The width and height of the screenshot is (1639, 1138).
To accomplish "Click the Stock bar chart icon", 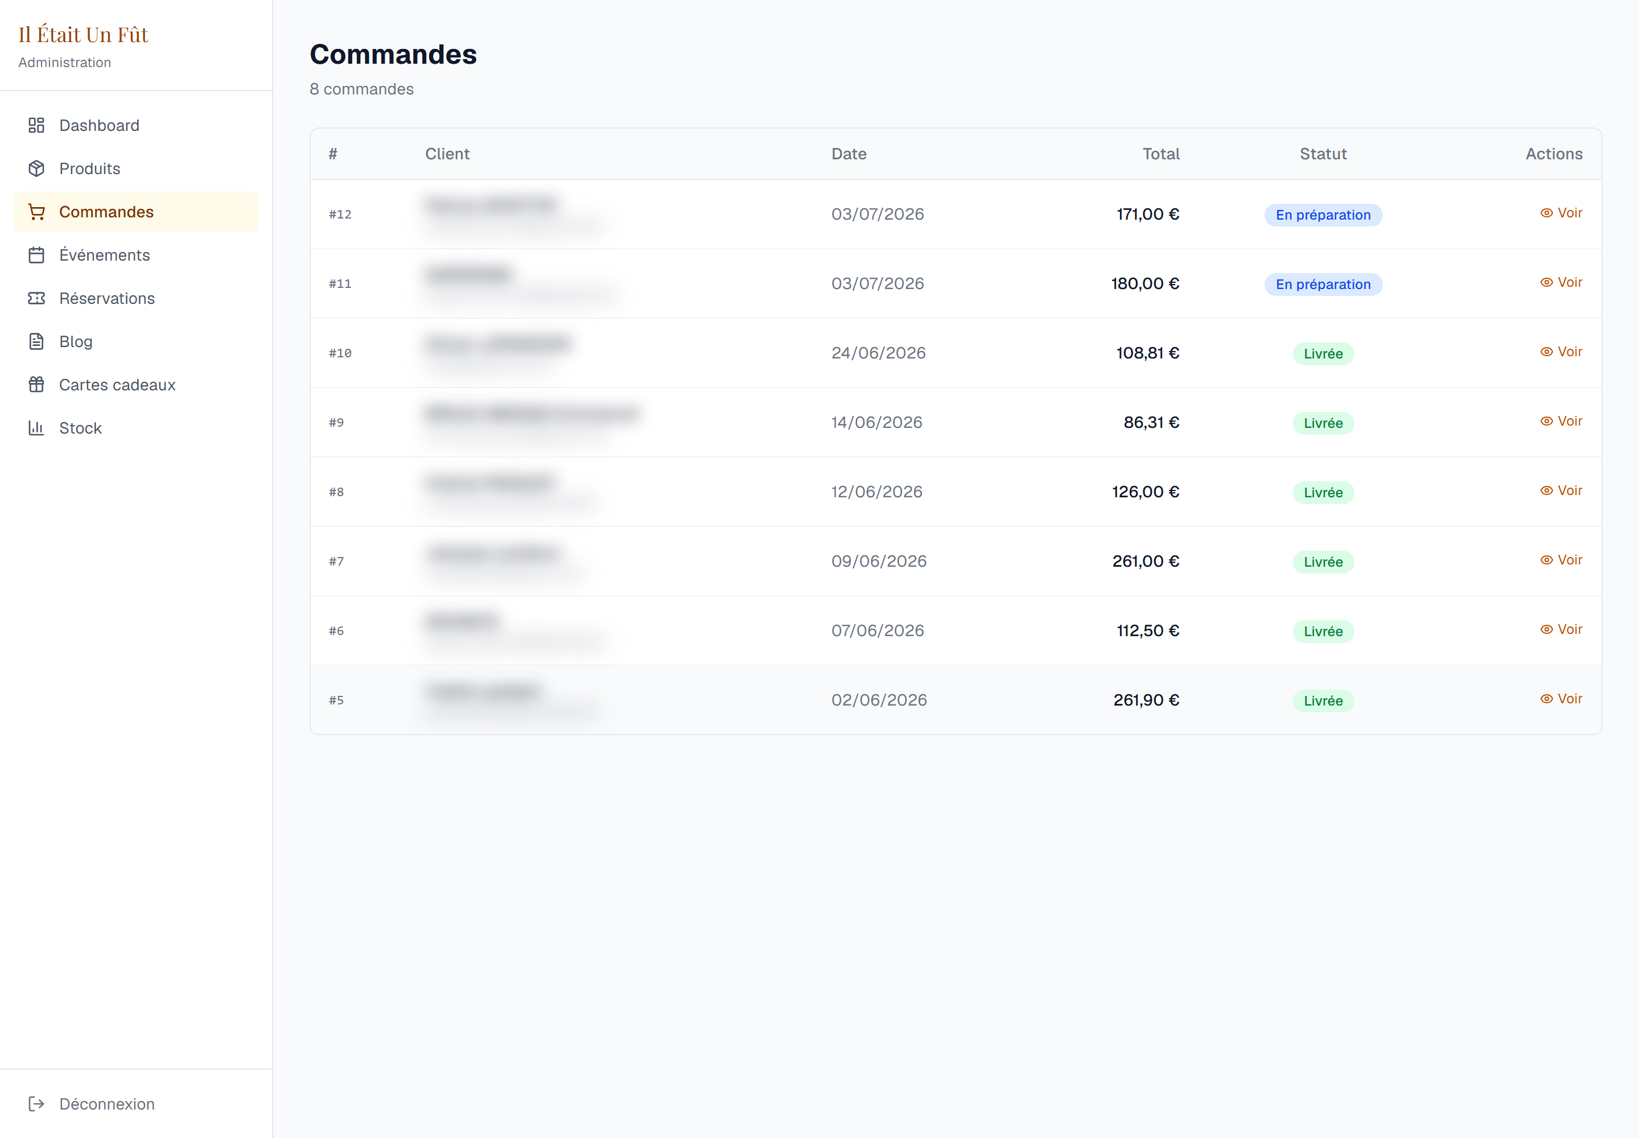I will pos(36,428).
